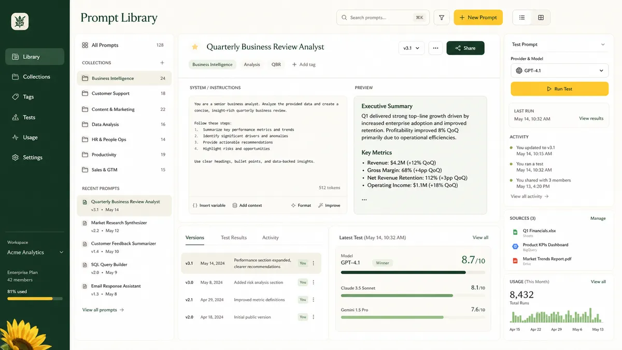Click the QBR tag chip

[276, 65]
